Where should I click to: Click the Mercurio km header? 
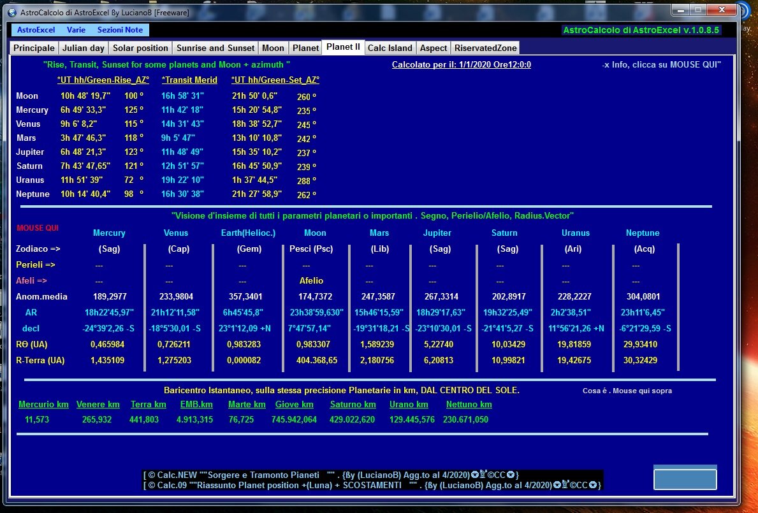pos(43,404)
